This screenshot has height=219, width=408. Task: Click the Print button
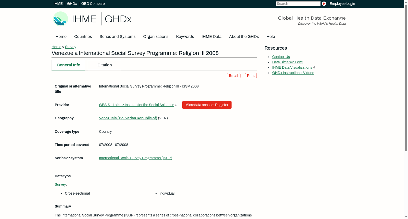coord(251,76)
